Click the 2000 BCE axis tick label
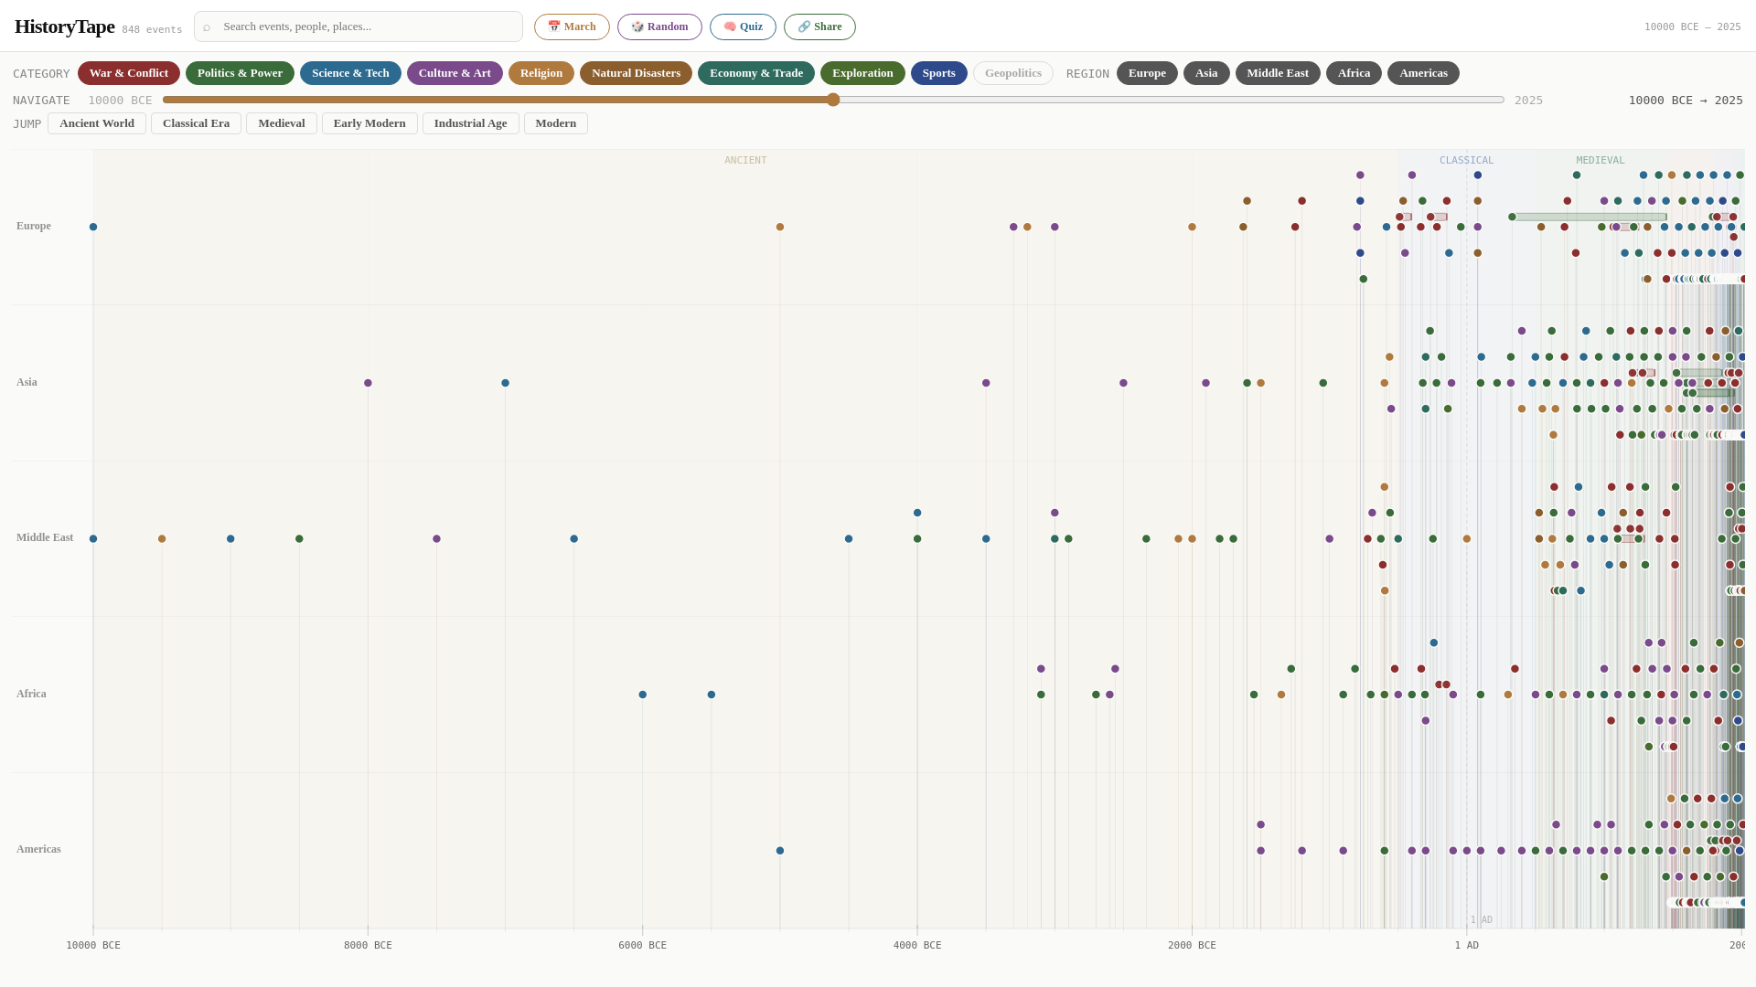1756x987 pixels. [x=1192, y=945]
